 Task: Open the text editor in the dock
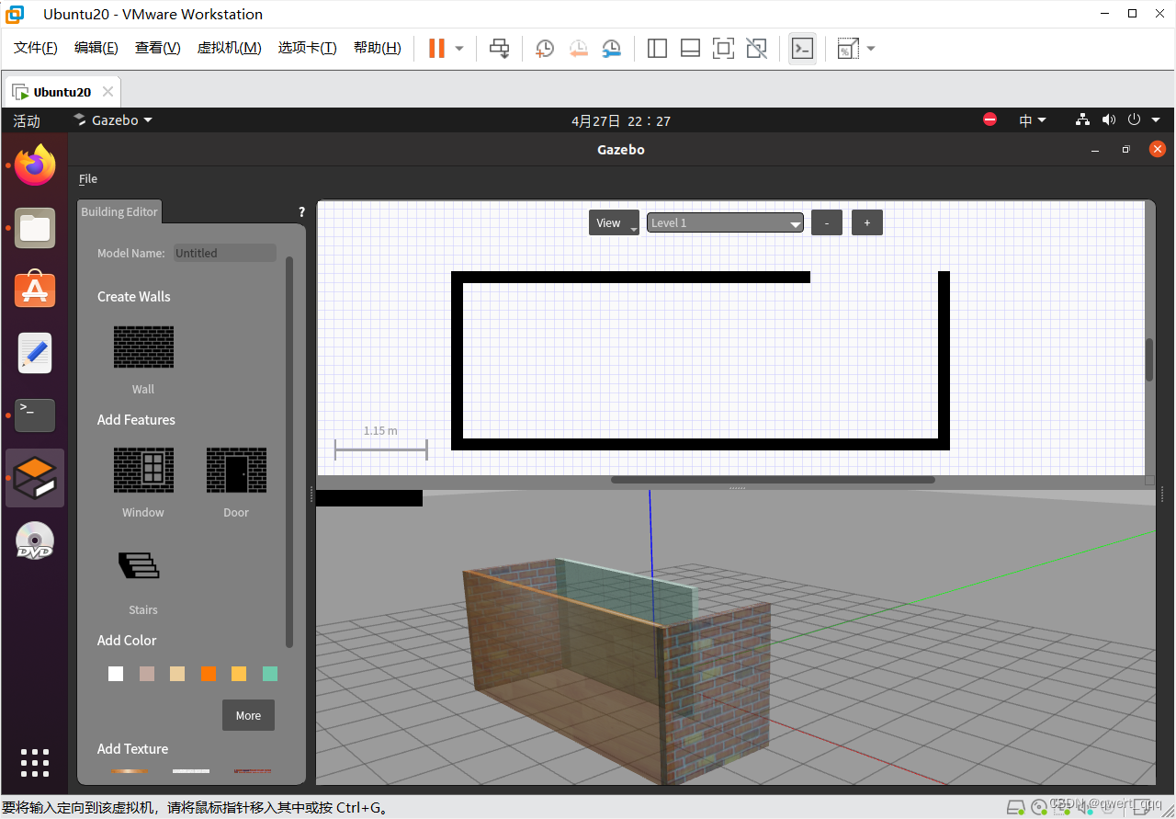click(x=35, y=353)
